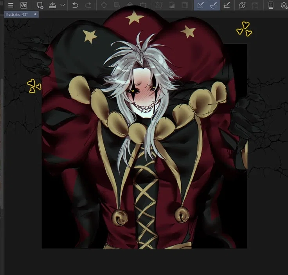Open the hamburger main menu
This screenshot has width=288, height=275.
point(11,5)
